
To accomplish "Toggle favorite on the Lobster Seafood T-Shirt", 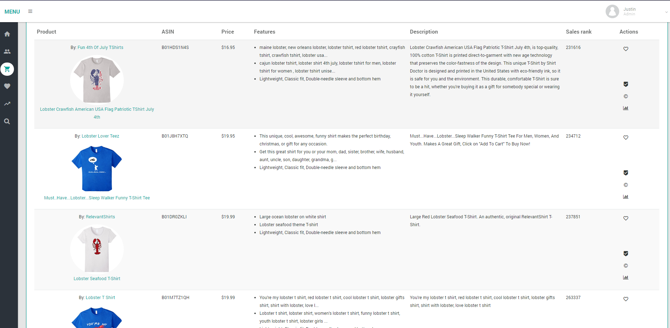I will pos(625,218).
